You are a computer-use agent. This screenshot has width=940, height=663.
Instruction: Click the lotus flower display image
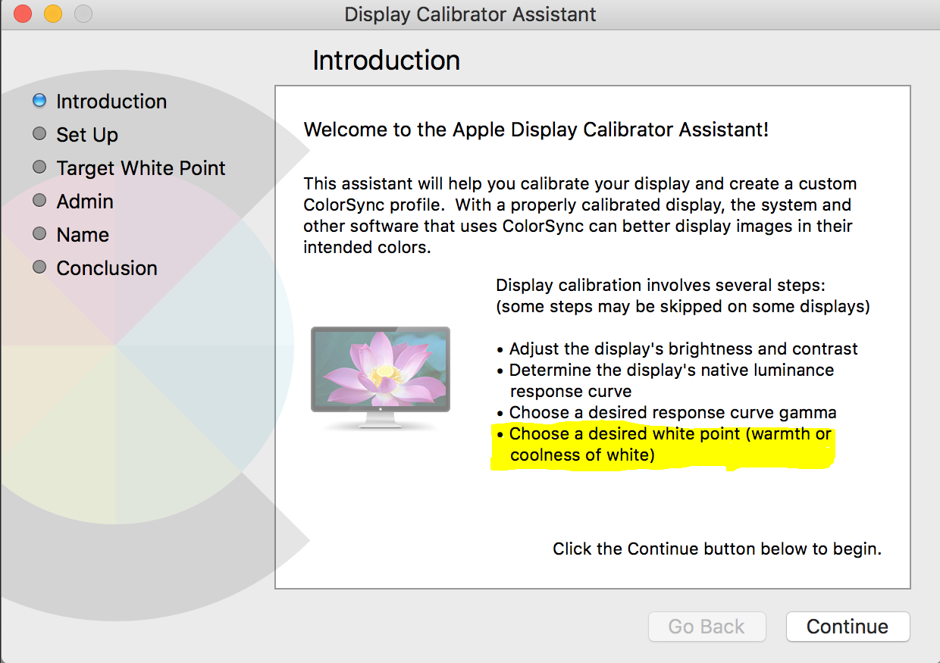coord(381,378)
